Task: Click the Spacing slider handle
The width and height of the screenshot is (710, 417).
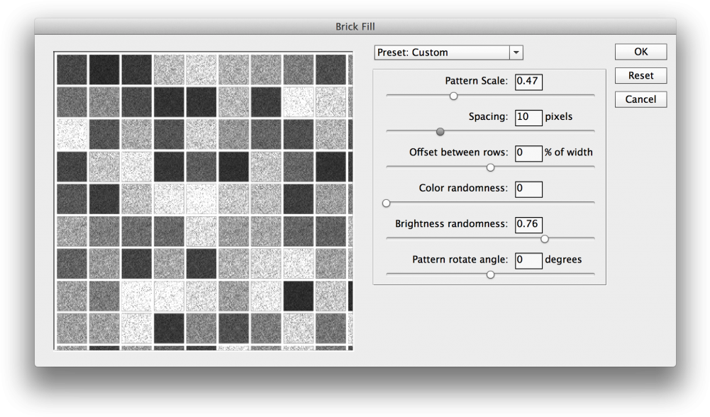Action: [440, 131]
